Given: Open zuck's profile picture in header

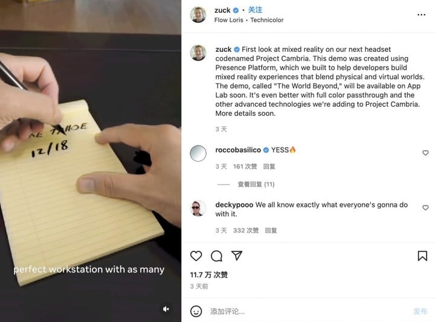Looking at the screenshot, I should click(x=198, y=14).
